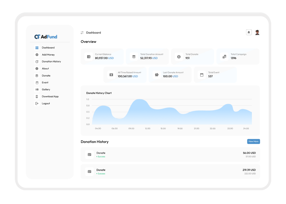This screenshot has height=204, width=286.
Task: Click the Total Campaign coin stack icon
Action: pos(224,57)
